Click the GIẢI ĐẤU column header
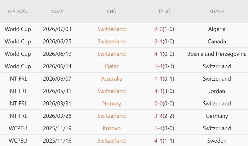This screenshot has height=146, width=248. 18,11
